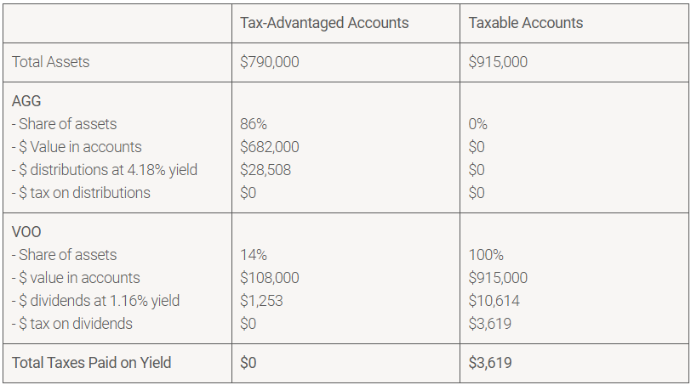This screenshot has width=691, height=385.
Task: Select the $28,508 distributions amount
Action: (266, 170)
